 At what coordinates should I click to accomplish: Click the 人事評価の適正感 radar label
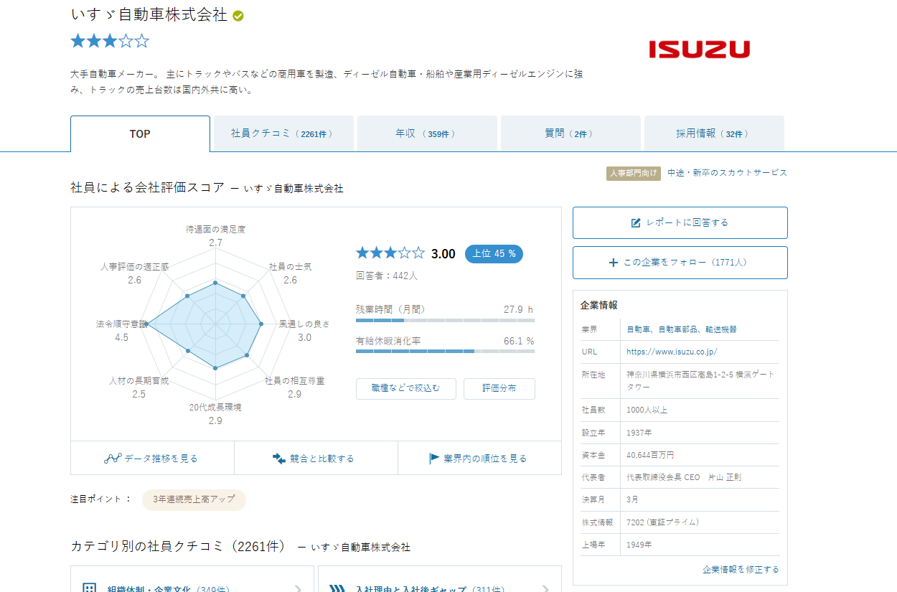point(134,267)
